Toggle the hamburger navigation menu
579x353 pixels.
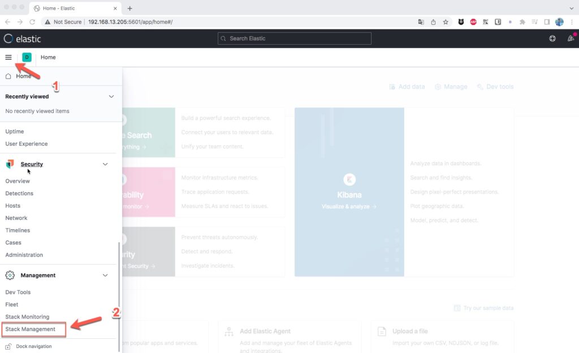point(8,57)
